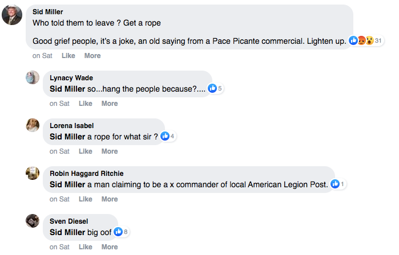This screenshot has height=255, width=399.
Task: View the single like on Robin's reply
Action: [338, 184]
